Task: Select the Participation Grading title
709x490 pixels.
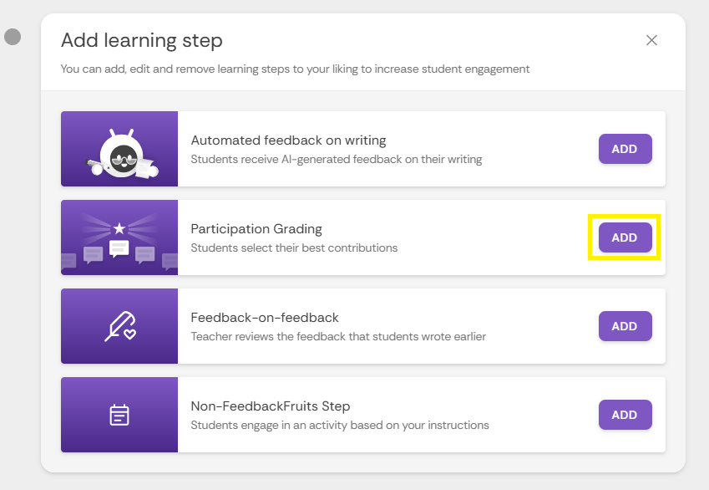Action: tap(256, 229)
